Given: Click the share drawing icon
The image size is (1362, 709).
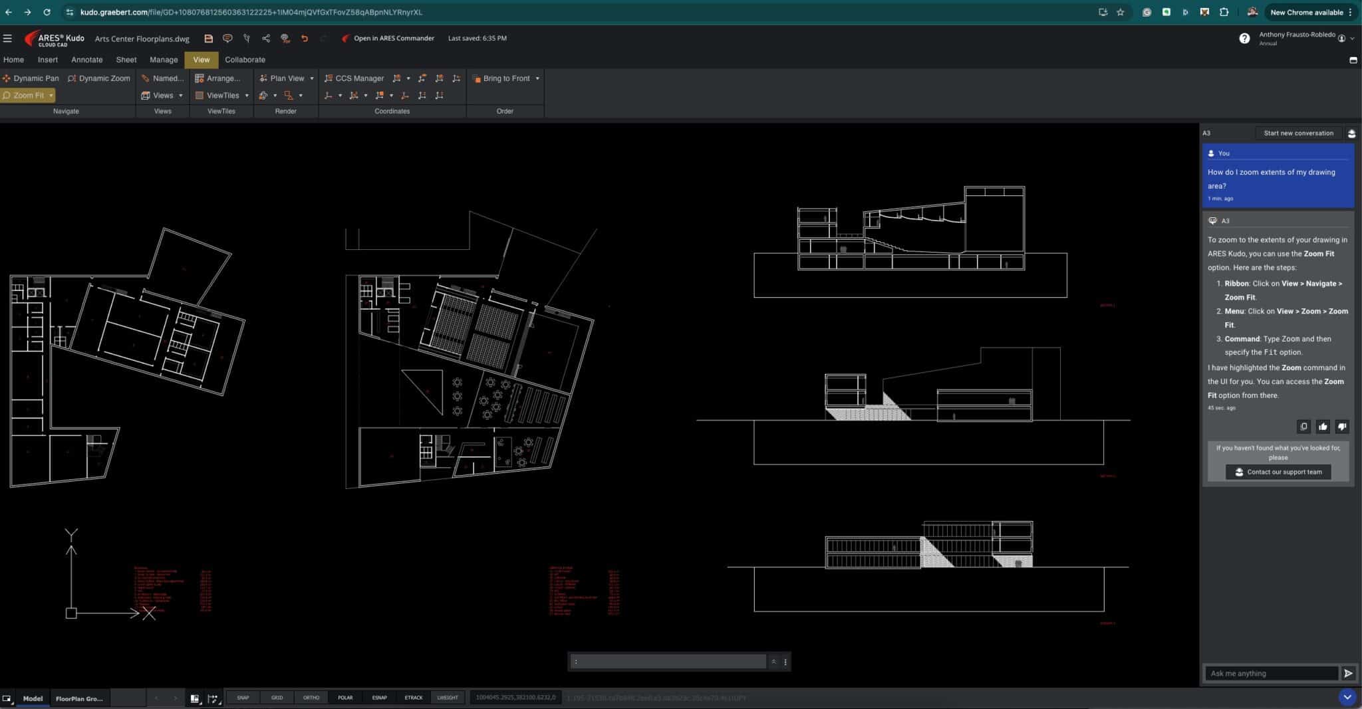Looking at the screenshot, I should pos(265,38).
